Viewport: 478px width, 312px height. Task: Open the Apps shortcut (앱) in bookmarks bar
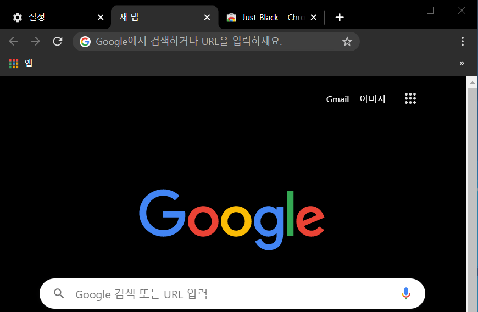[x=21, y=63]
